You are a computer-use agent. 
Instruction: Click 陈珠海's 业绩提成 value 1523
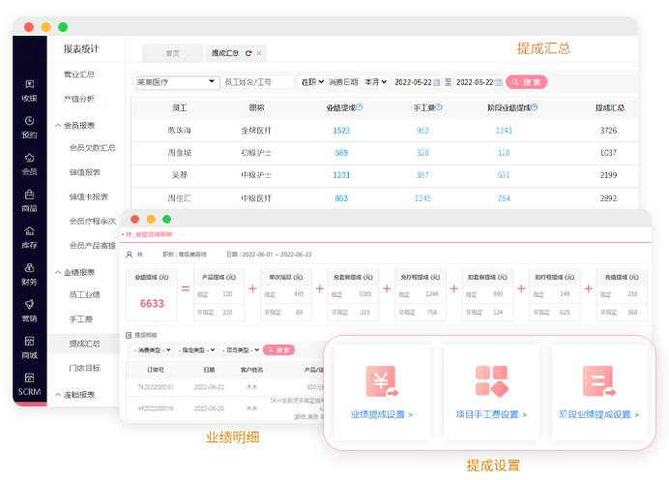(x=341, y=131)
